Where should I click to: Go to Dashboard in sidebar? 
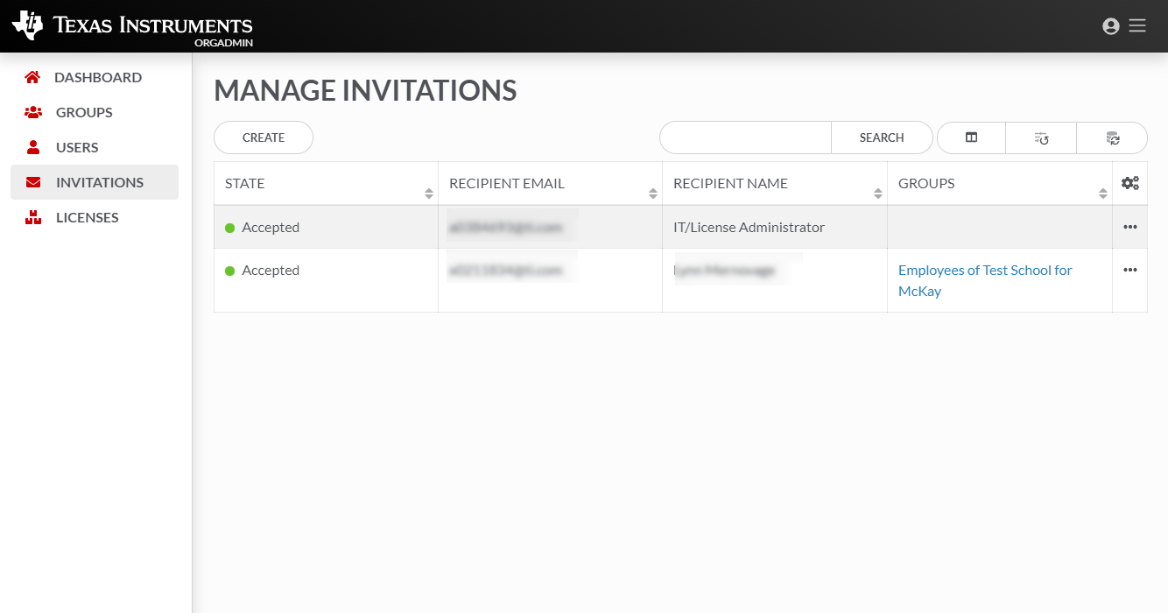pyautogui.click(x=96, y=77)
